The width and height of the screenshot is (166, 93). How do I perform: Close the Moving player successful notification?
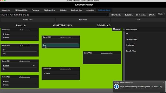click(x=164, y=82)
